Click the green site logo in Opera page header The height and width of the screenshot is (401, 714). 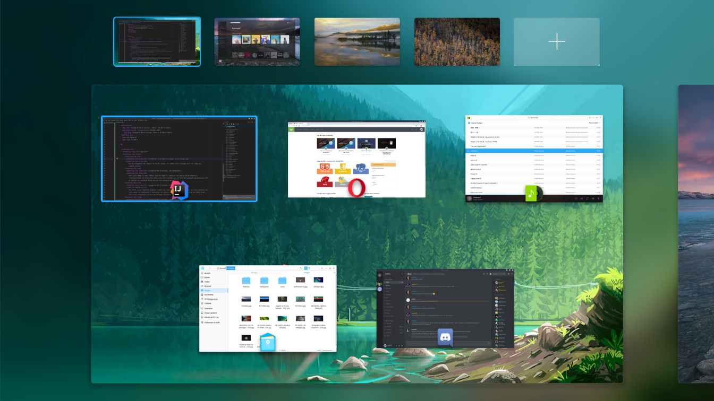click(x=291, y=129)
